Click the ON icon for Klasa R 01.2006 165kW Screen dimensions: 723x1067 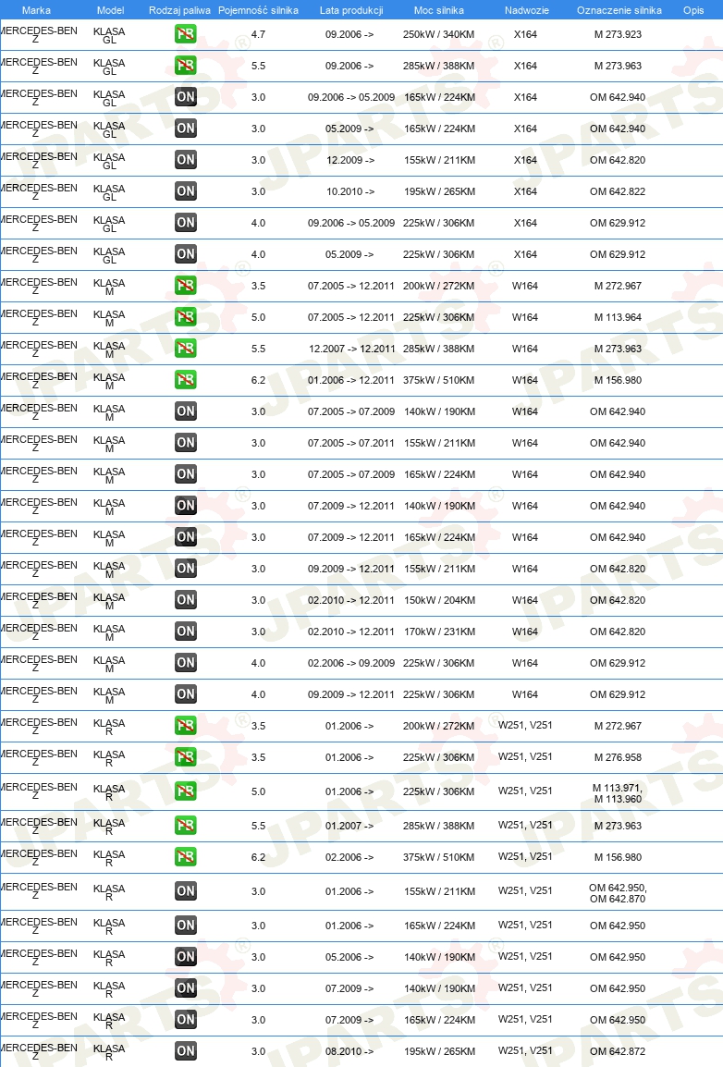tap(185, 926)
